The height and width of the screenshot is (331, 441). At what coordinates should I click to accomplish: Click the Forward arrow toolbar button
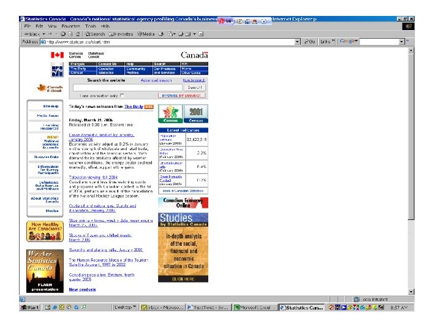pos(50,34)
